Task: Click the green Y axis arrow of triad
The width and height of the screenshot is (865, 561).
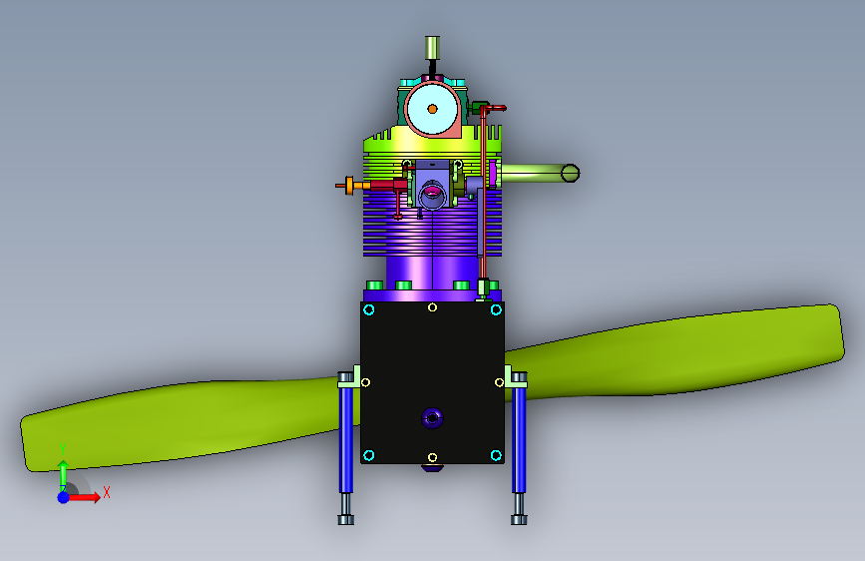Action: (x=63, y=474)
